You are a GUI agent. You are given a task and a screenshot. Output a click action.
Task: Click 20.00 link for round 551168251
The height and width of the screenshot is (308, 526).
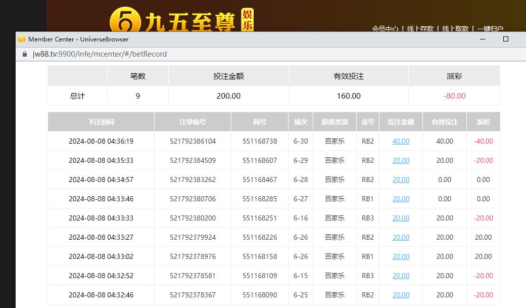[401, 218]
